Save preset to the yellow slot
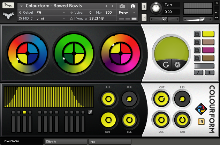Screen dimensions: 220x145 click(197, 34)
